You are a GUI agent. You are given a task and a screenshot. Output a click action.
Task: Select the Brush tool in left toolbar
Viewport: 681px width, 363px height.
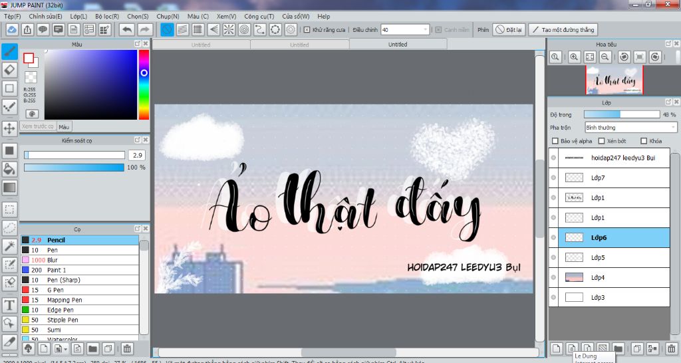(9, 51)
